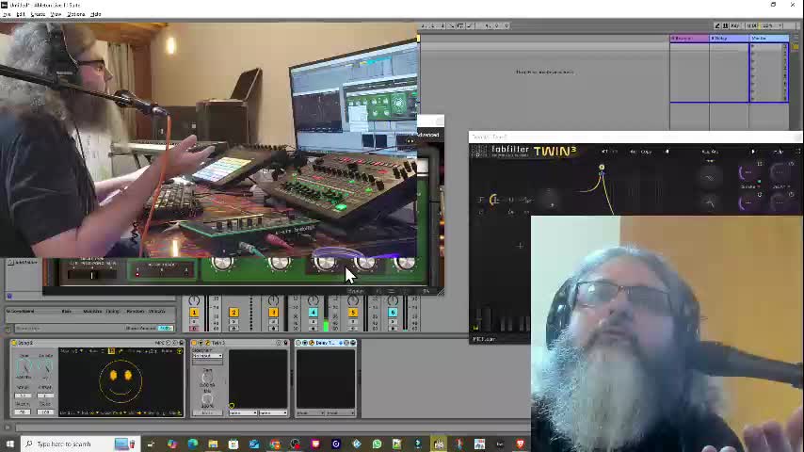Click the taskbar search box
The height and width of the screenshot is (452, 804).
(x=79, y=444)
